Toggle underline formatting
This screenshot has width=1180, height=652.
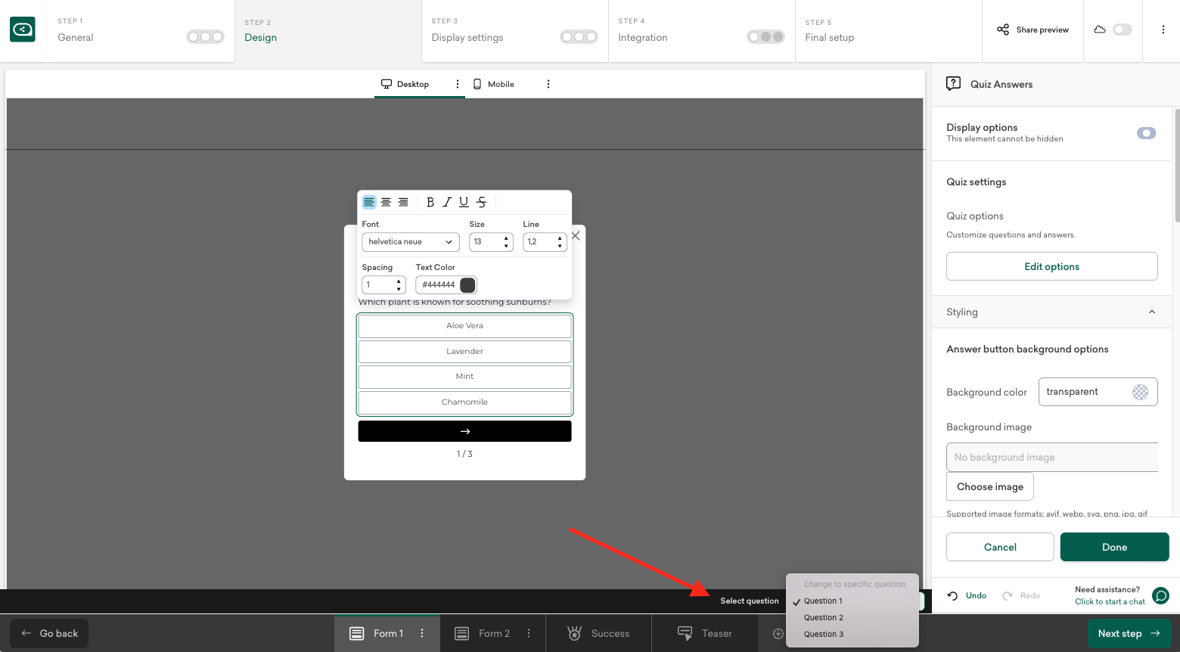[x=464, y=202]
